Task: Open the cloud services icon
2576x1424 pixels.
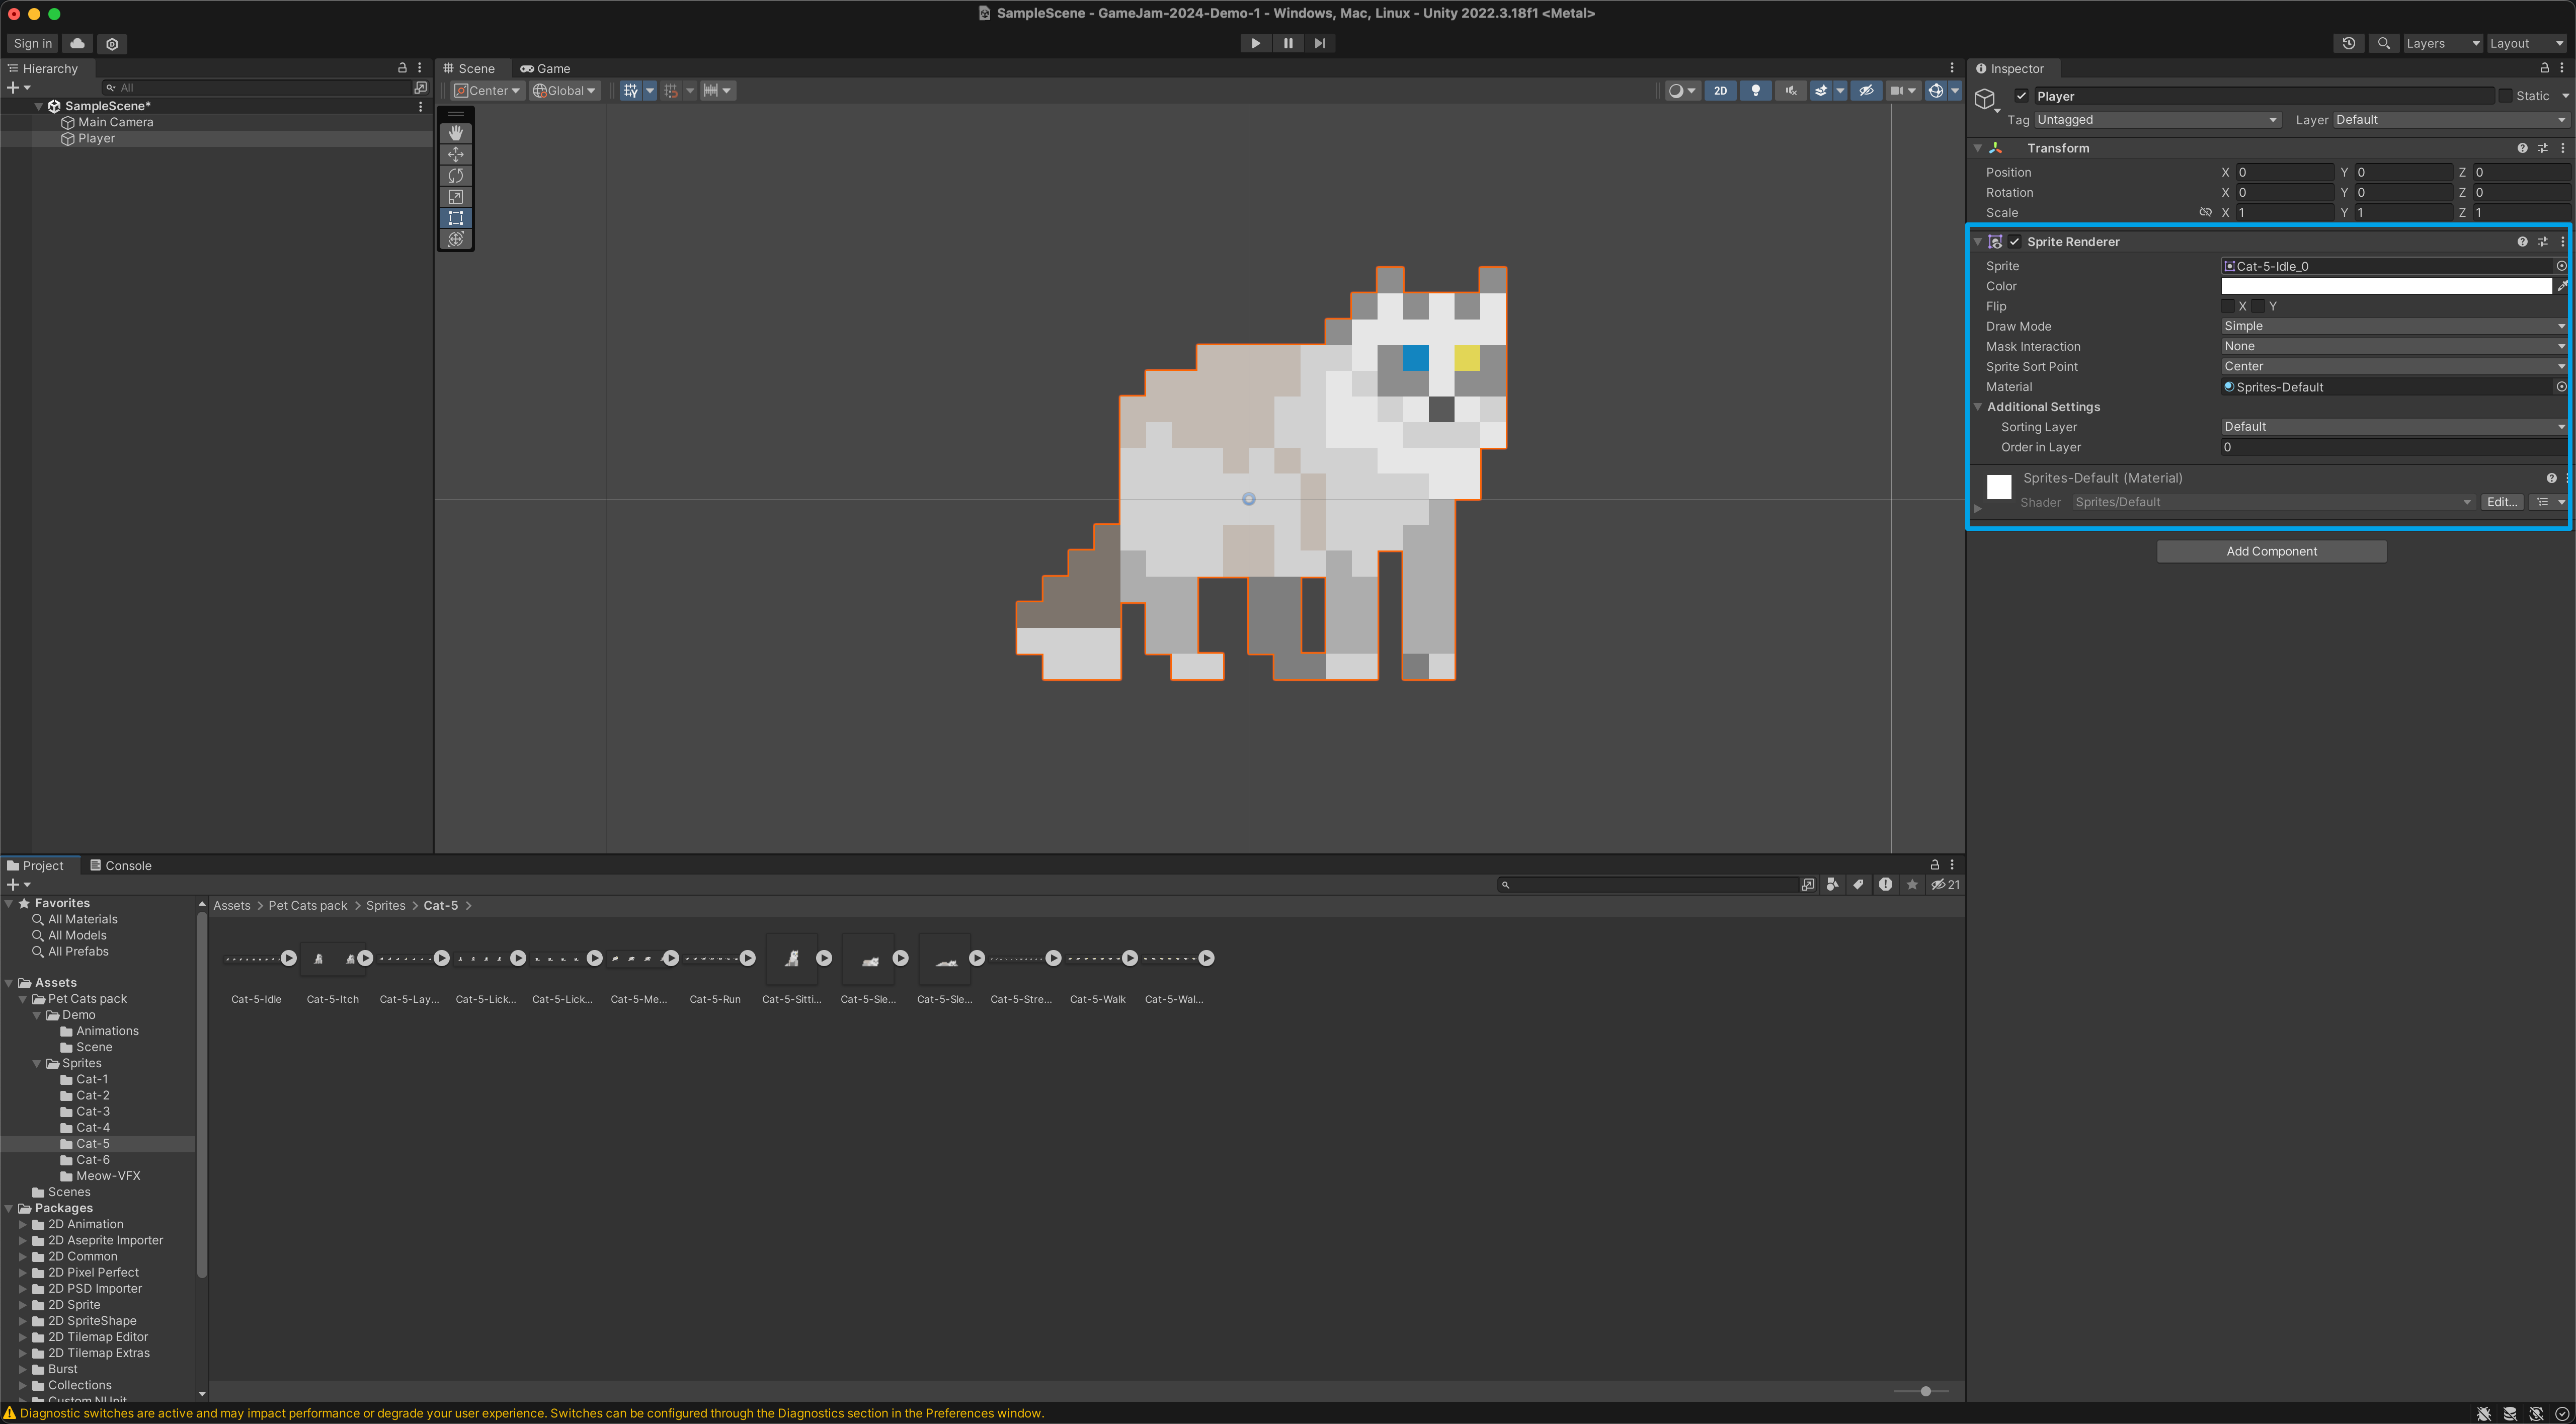Action: [x=77, y=43]
